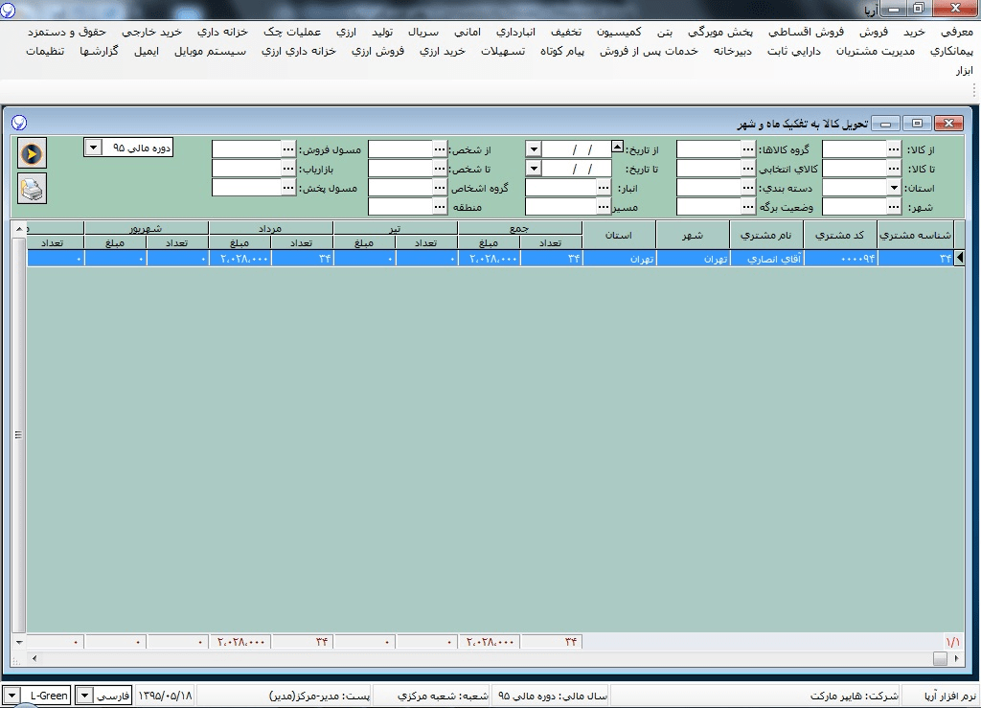Click the horizontal scrollbar under the grid
This screenshot has width=981, height=708.
coord(479,659)
